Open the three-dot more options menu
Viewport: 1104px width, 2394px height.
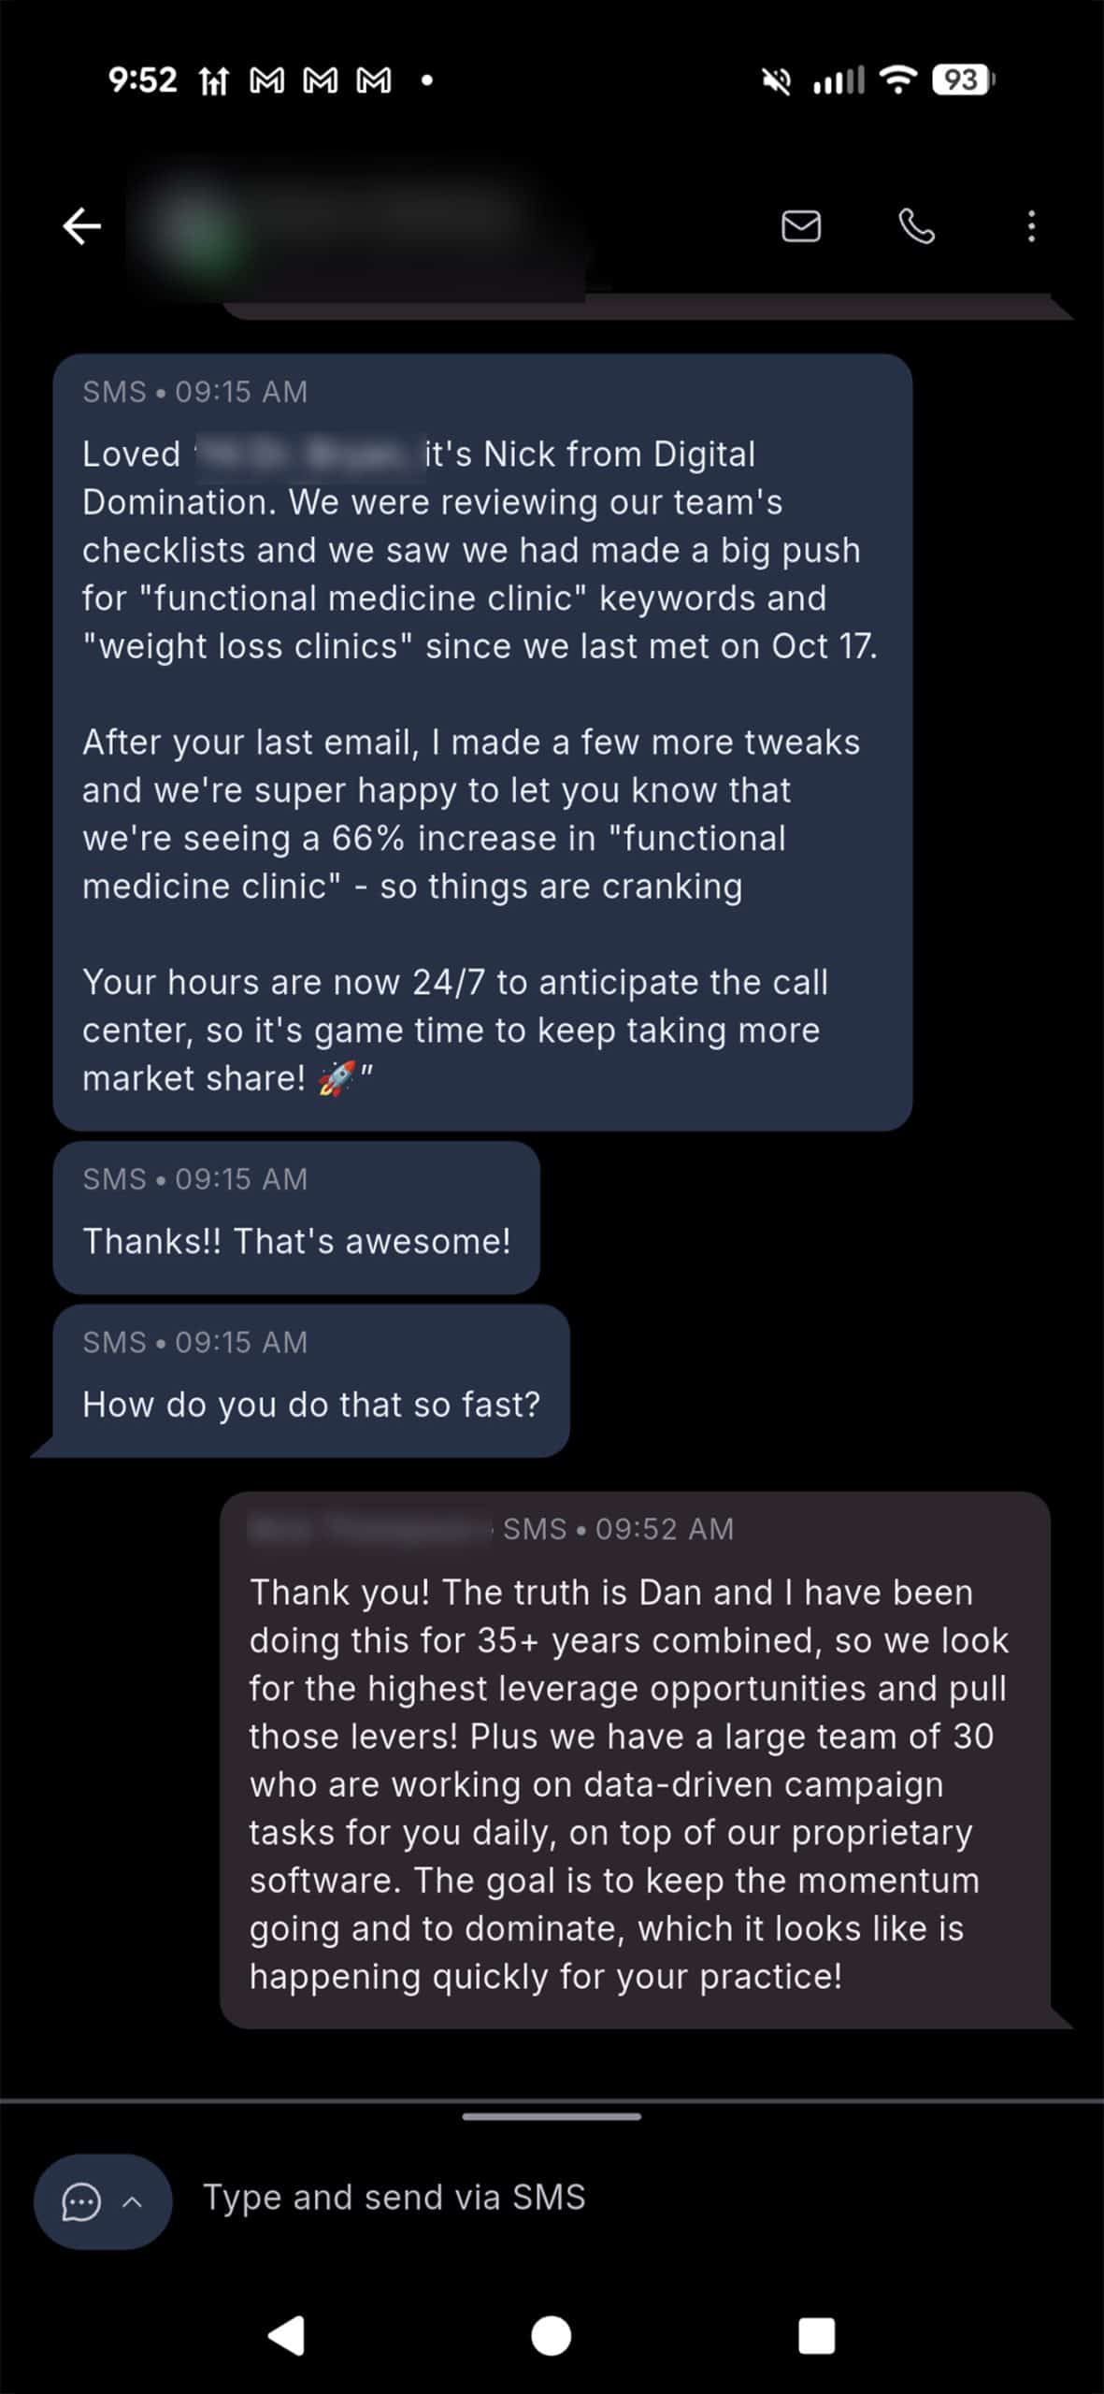(x=1031, y=226)
